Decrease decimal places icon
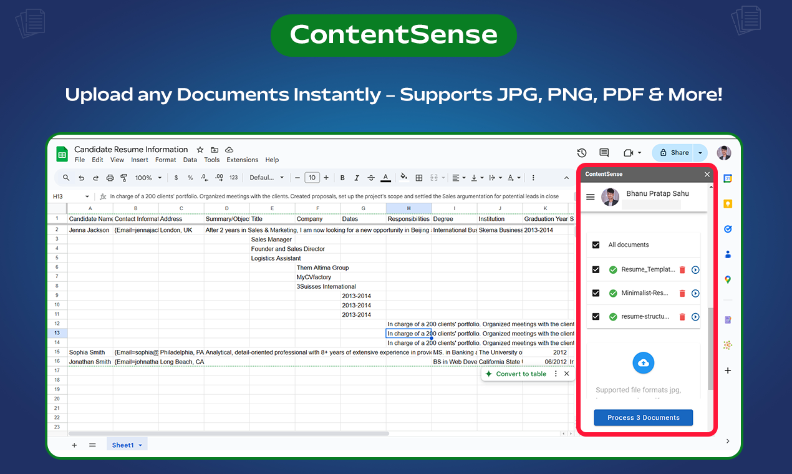792x474 pixels. pyautogui.click(x=205, y=178)
